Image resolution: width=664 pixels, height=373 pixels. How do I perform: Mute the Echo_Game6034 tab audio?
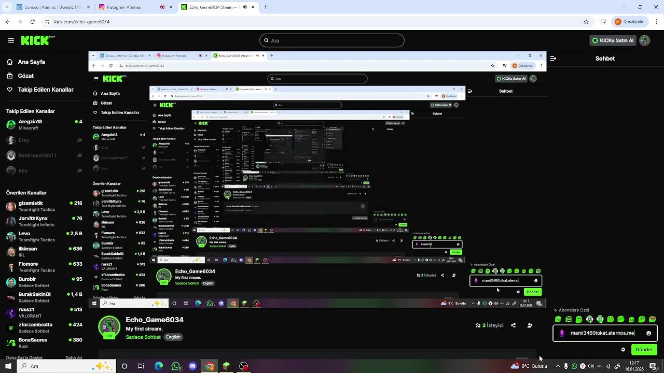pos(244,7)
